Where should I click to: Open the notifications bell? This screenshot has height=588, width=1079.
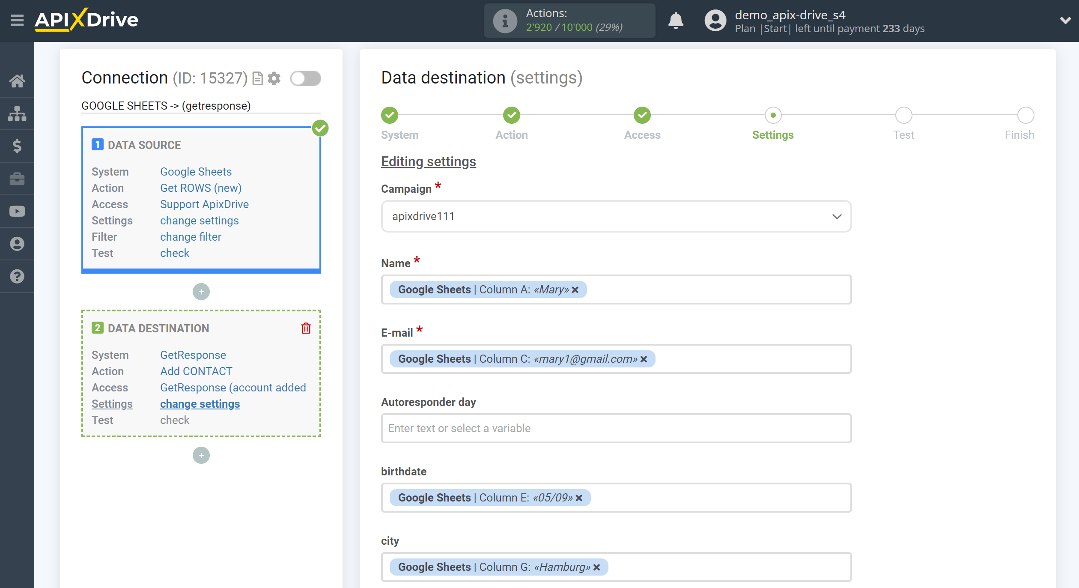click(x=676, y=21)
